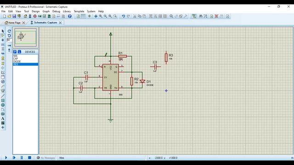Open the Help question mark icon
Image resolution: width=294 pixels, height=165 pixels.
coord(70,16)
